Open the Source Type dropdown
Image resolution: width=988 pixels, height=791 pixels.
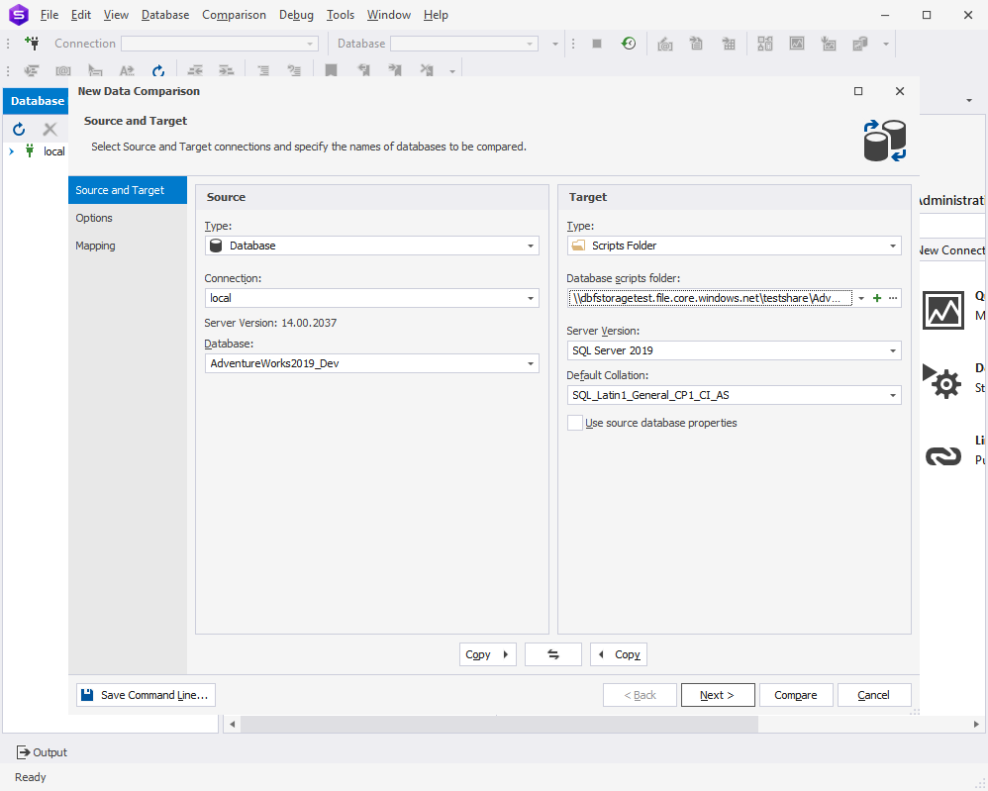point(372,246)
